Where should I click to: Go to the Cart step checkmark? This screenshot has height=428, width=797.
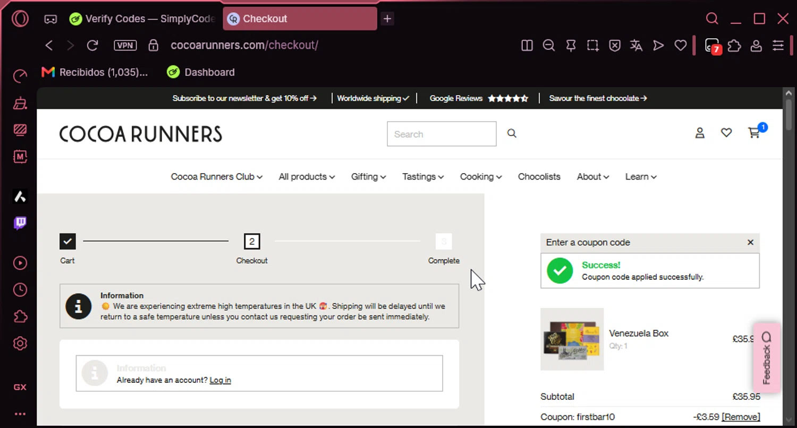(x=67, y=242)
